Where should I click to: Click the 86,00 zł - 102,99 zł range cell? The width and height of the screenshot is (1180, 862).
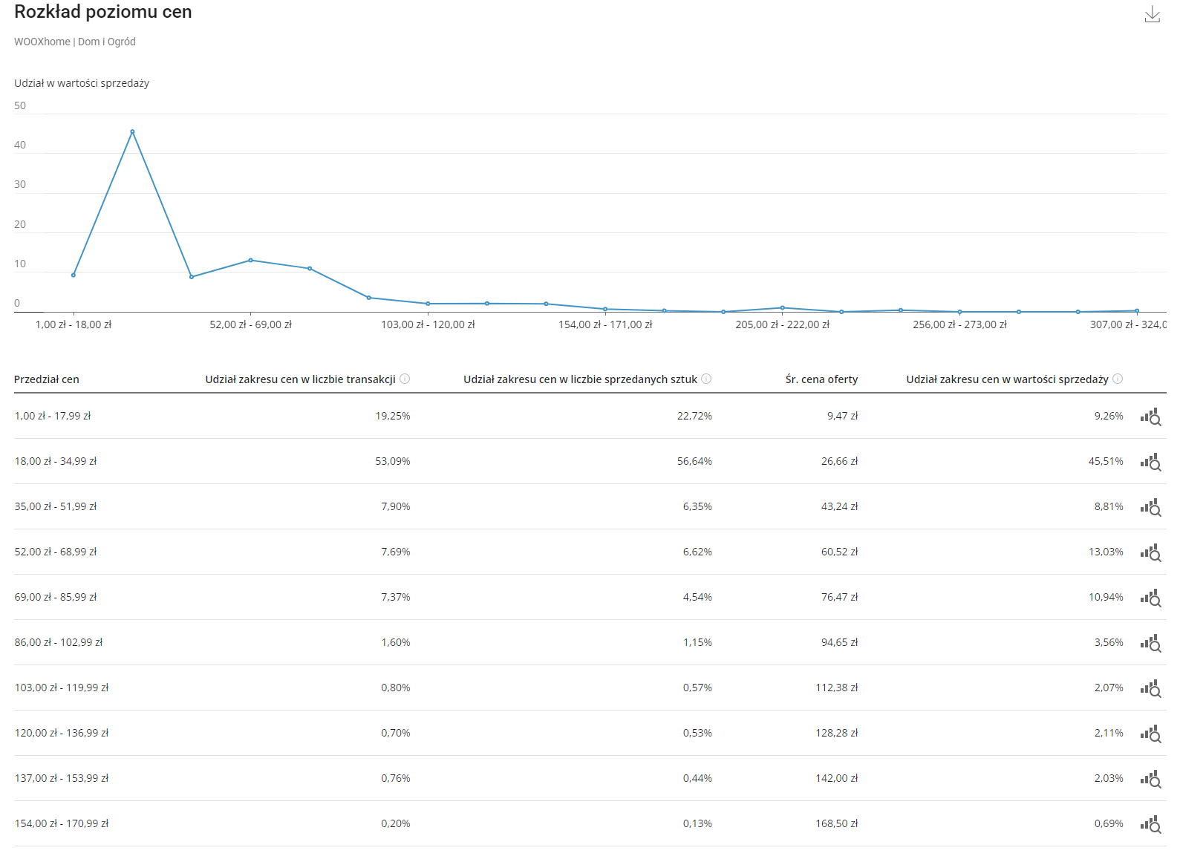[59, 642]
